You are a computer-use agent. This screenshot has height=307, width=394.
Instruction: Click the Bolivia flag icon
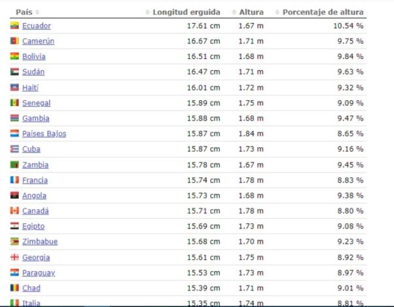tap(14, 56)
